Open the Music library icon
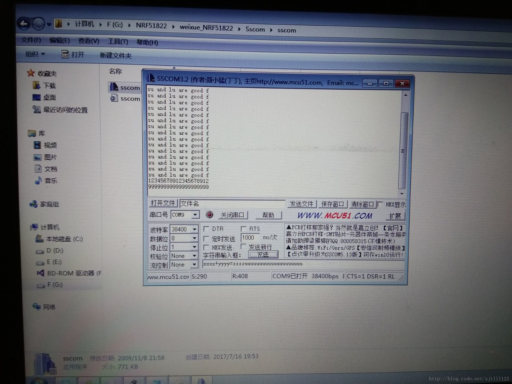The width and height of the screenshot is (512, 384). pyautogui.click(x=38, y=181)
